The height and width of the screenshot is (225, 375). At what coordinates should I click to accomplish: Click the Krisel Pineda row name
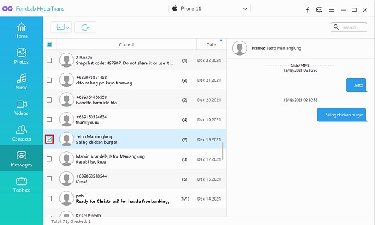tap(88, 215)
